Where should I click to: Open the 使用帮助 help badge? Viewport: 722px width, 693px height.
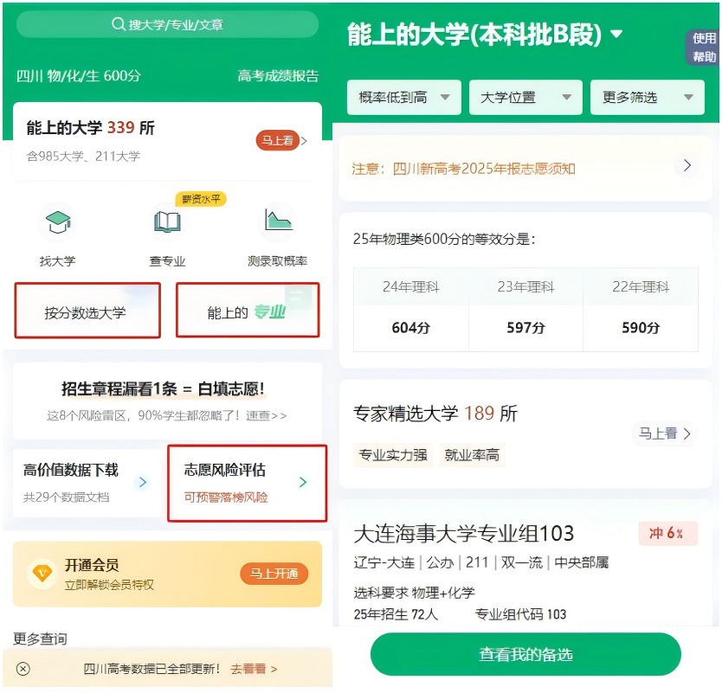click(704, 48)
